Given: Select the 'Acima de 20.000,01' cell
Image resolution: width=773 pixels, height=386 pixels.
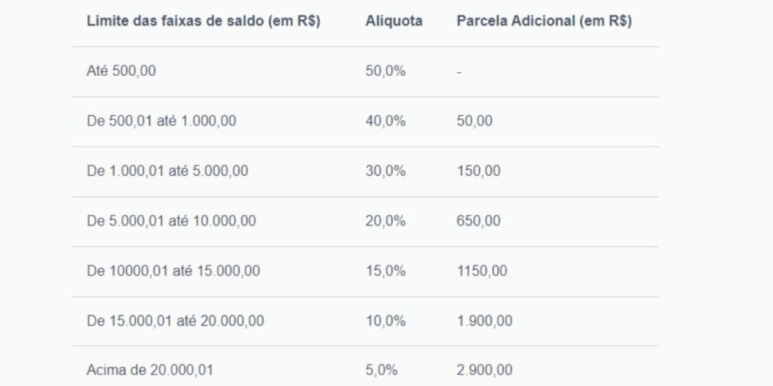Looking at the screenshot, I should tap(150, 371).
